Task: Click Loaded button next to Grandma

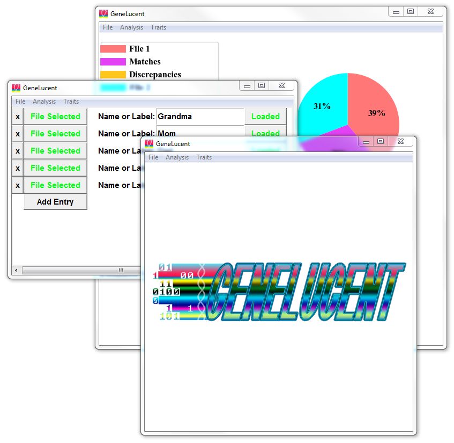Action: coord(265,117)
